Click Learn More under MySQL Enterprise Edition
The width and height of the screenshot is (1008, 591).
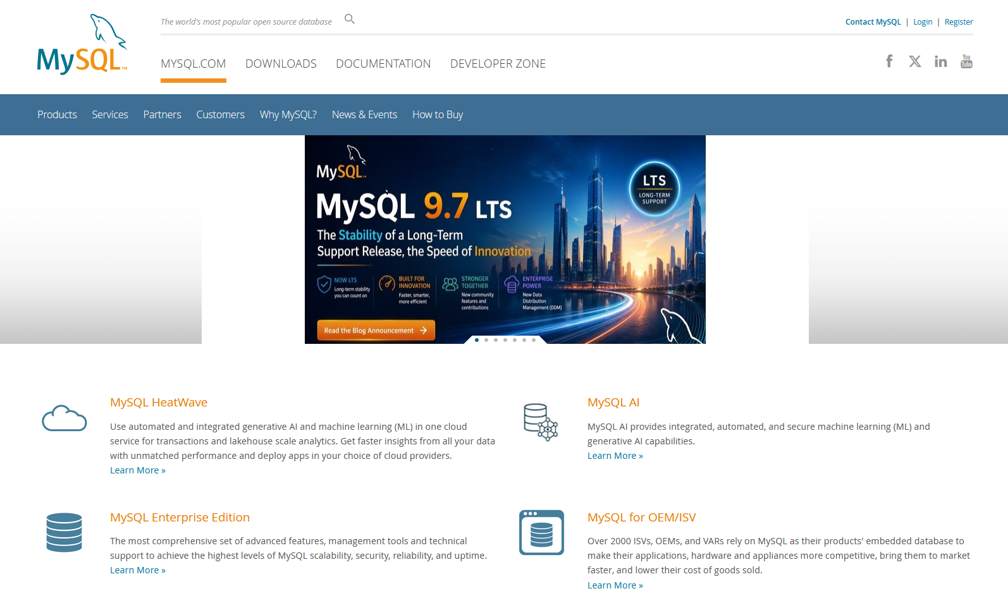click(138, 570)
